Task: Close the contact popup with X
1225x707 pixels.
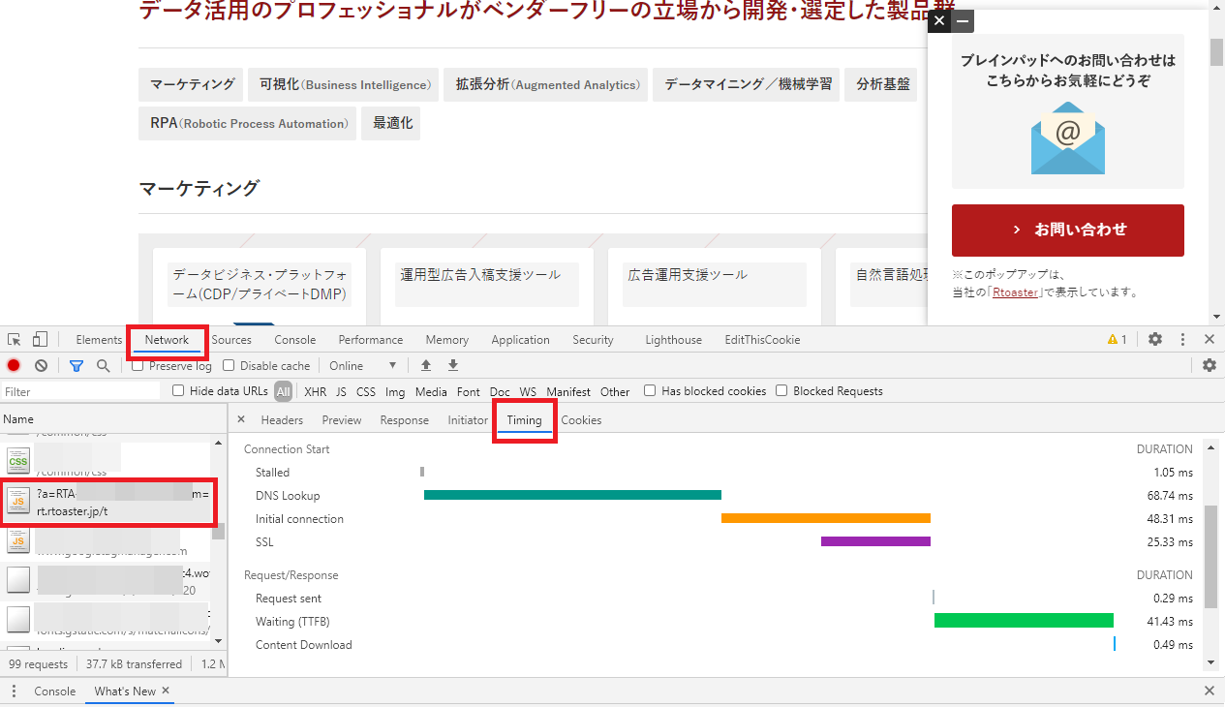Action: (x=939, y=21)
